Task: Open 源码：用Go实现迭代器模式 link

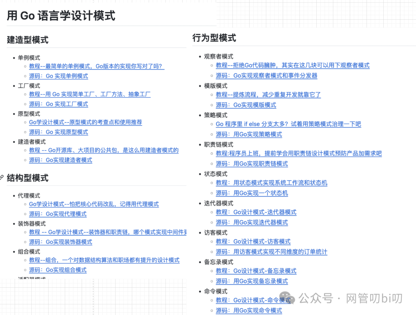Action: [252, 223]
